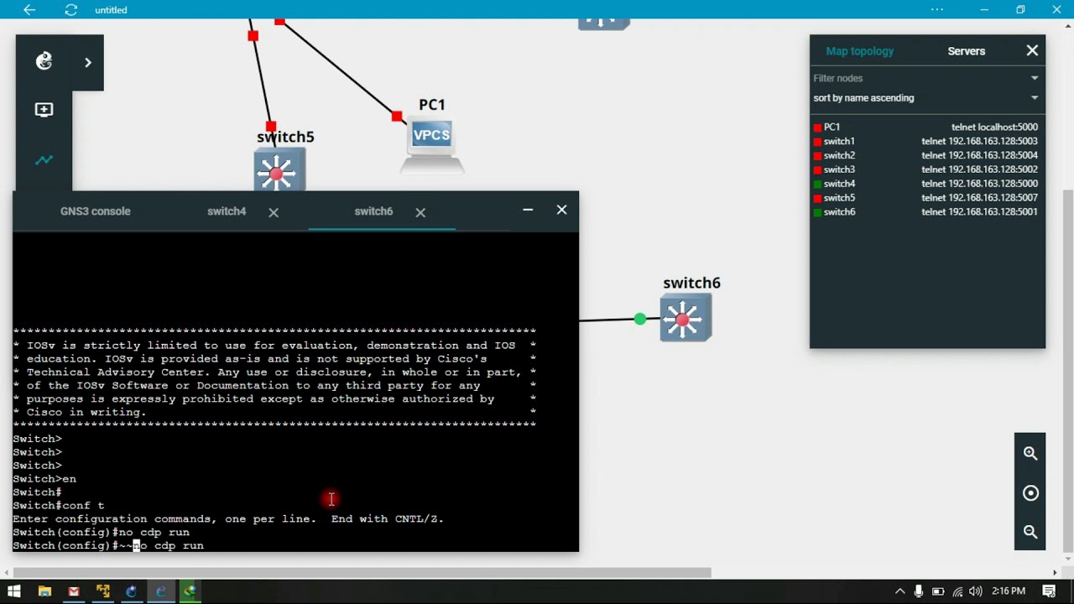Viewport: 1074px width, 604px height.
Task: Select the switch6 console tab
Action: pos(373,211)
